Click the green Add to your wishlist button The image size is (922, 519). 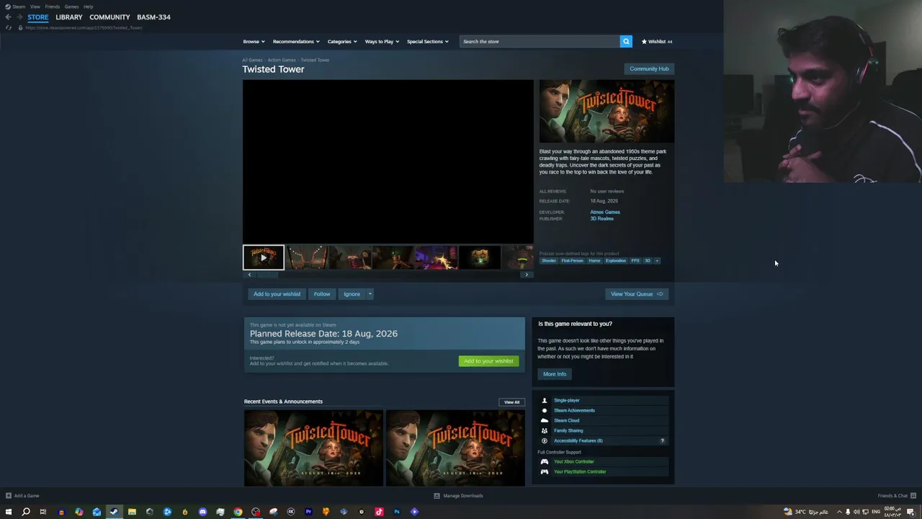point(488,361)
